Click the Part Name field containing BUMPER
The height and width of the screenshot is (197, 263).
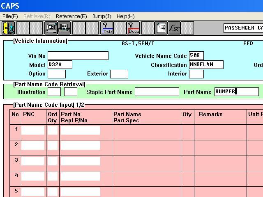click(x=237, y=92)
